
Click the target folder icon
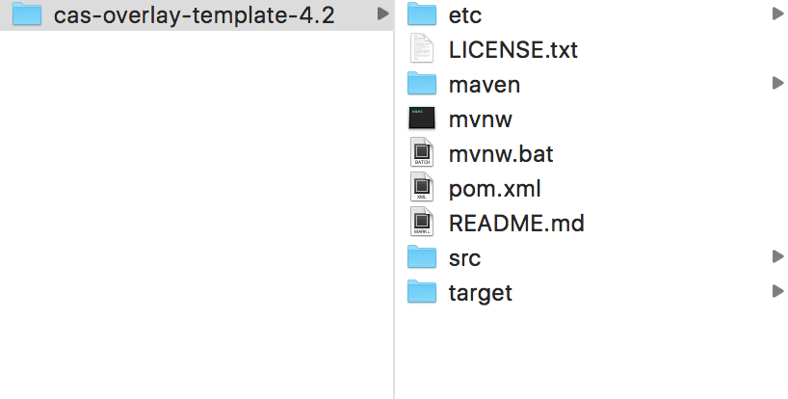click(x=423, y=292)
